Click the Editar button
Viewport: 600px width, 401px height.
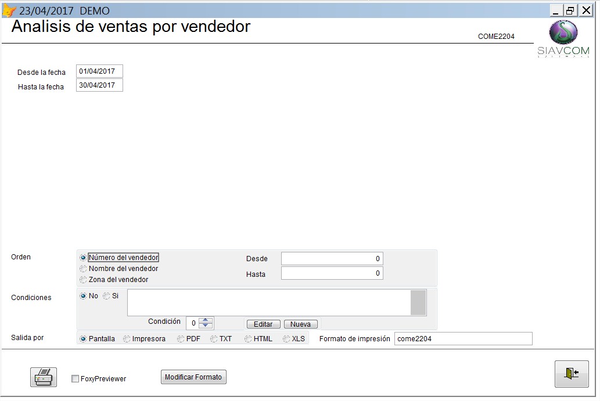click(263, 324)
